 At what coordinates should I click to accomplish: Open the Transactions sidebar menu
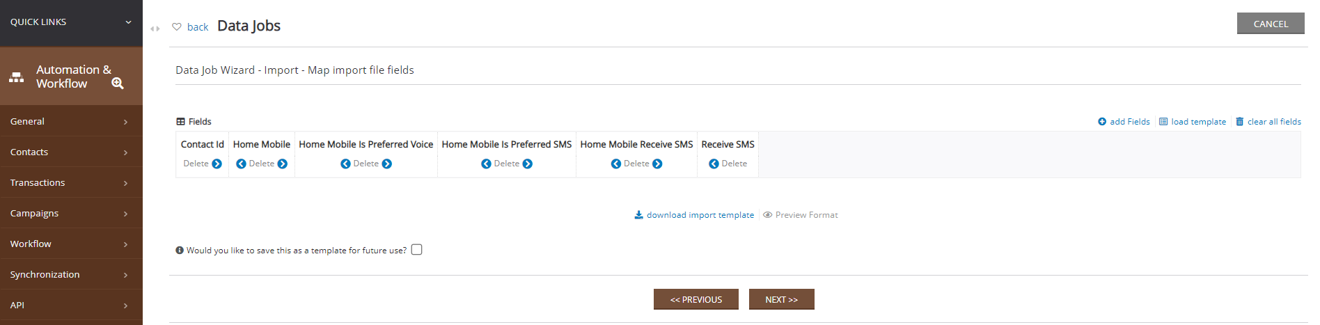coord(71,182)
